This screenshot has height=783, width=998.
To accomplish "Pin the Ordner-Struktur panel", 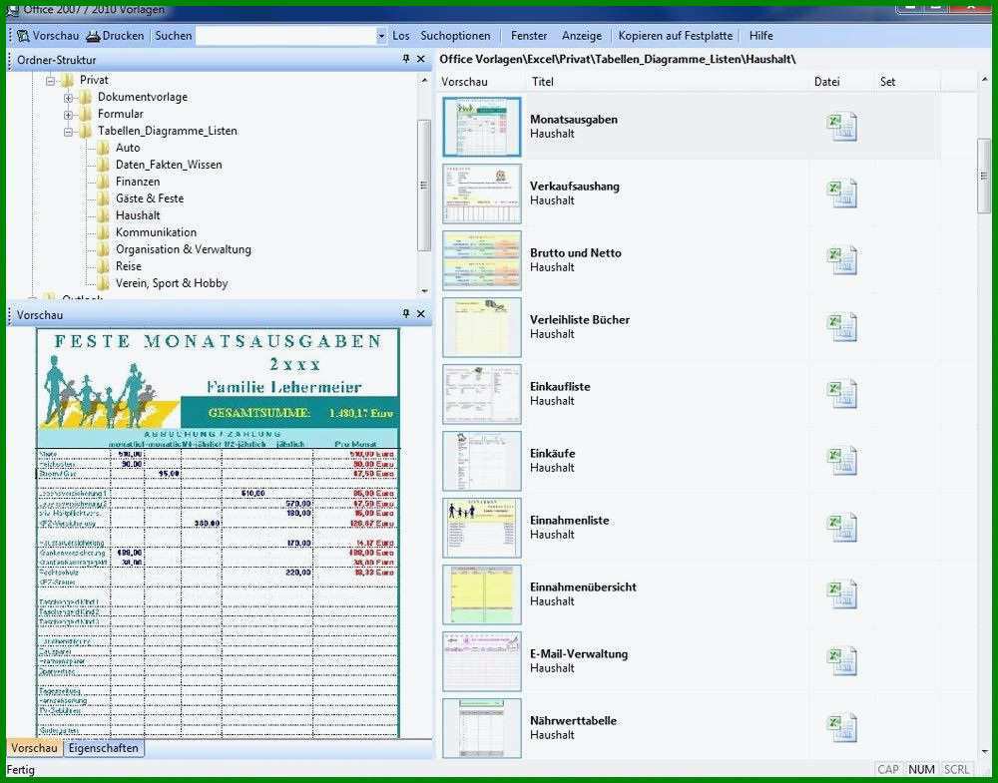I will tap(406, 59).
